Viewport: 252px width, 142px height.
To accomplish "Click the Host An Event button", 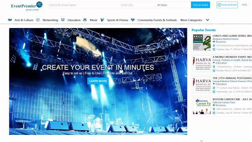I will (x=227, y=5).
